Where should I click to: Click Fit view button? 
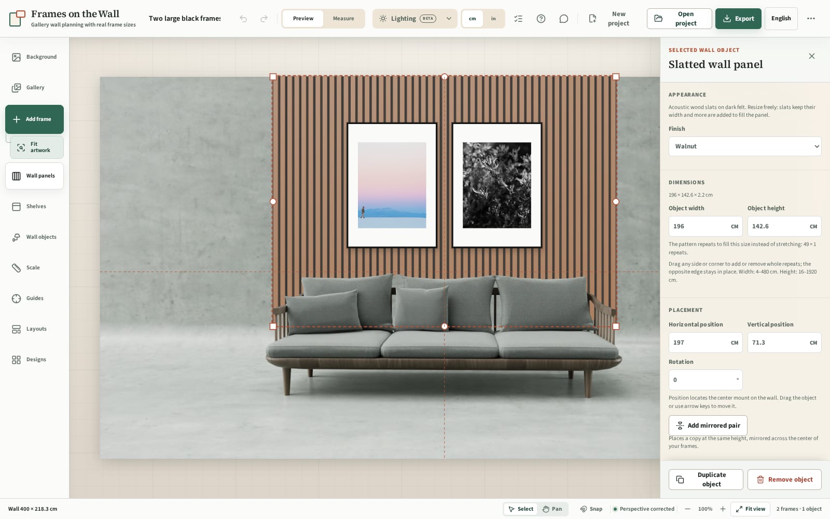click(751, 509)
